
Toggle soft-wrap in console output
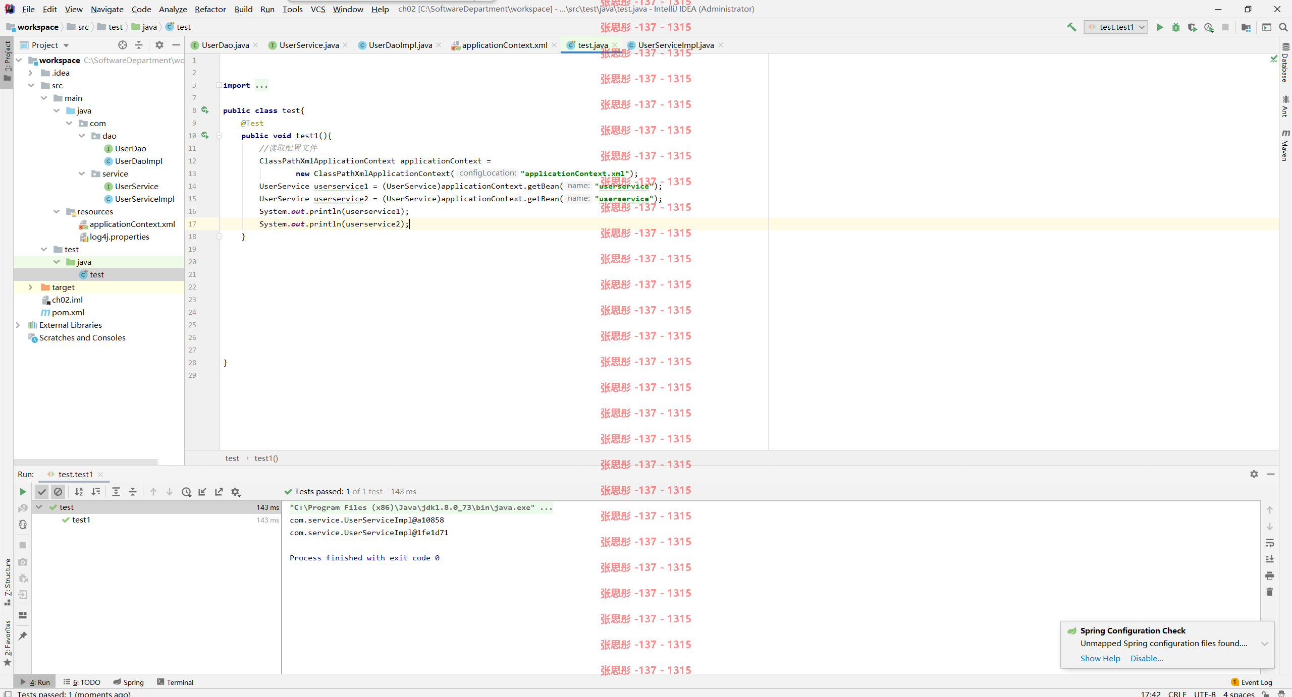coord(1270,543)
